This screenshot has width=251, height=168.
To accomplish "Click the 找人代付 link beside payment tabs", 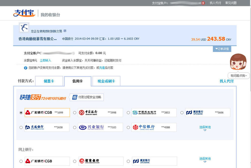I will [226, 81].
